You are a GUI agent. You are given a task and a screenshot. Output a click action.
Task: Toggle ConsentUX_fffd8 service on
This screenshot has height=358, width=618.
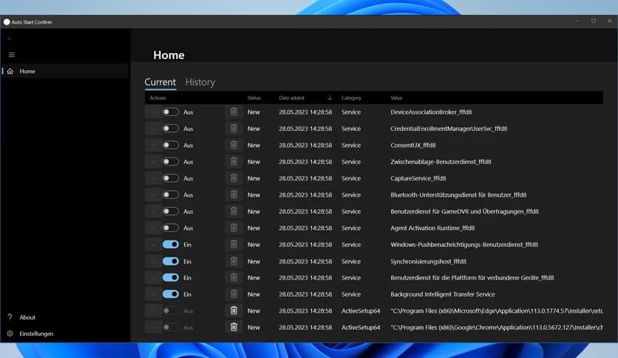click(x=171, y=145)
